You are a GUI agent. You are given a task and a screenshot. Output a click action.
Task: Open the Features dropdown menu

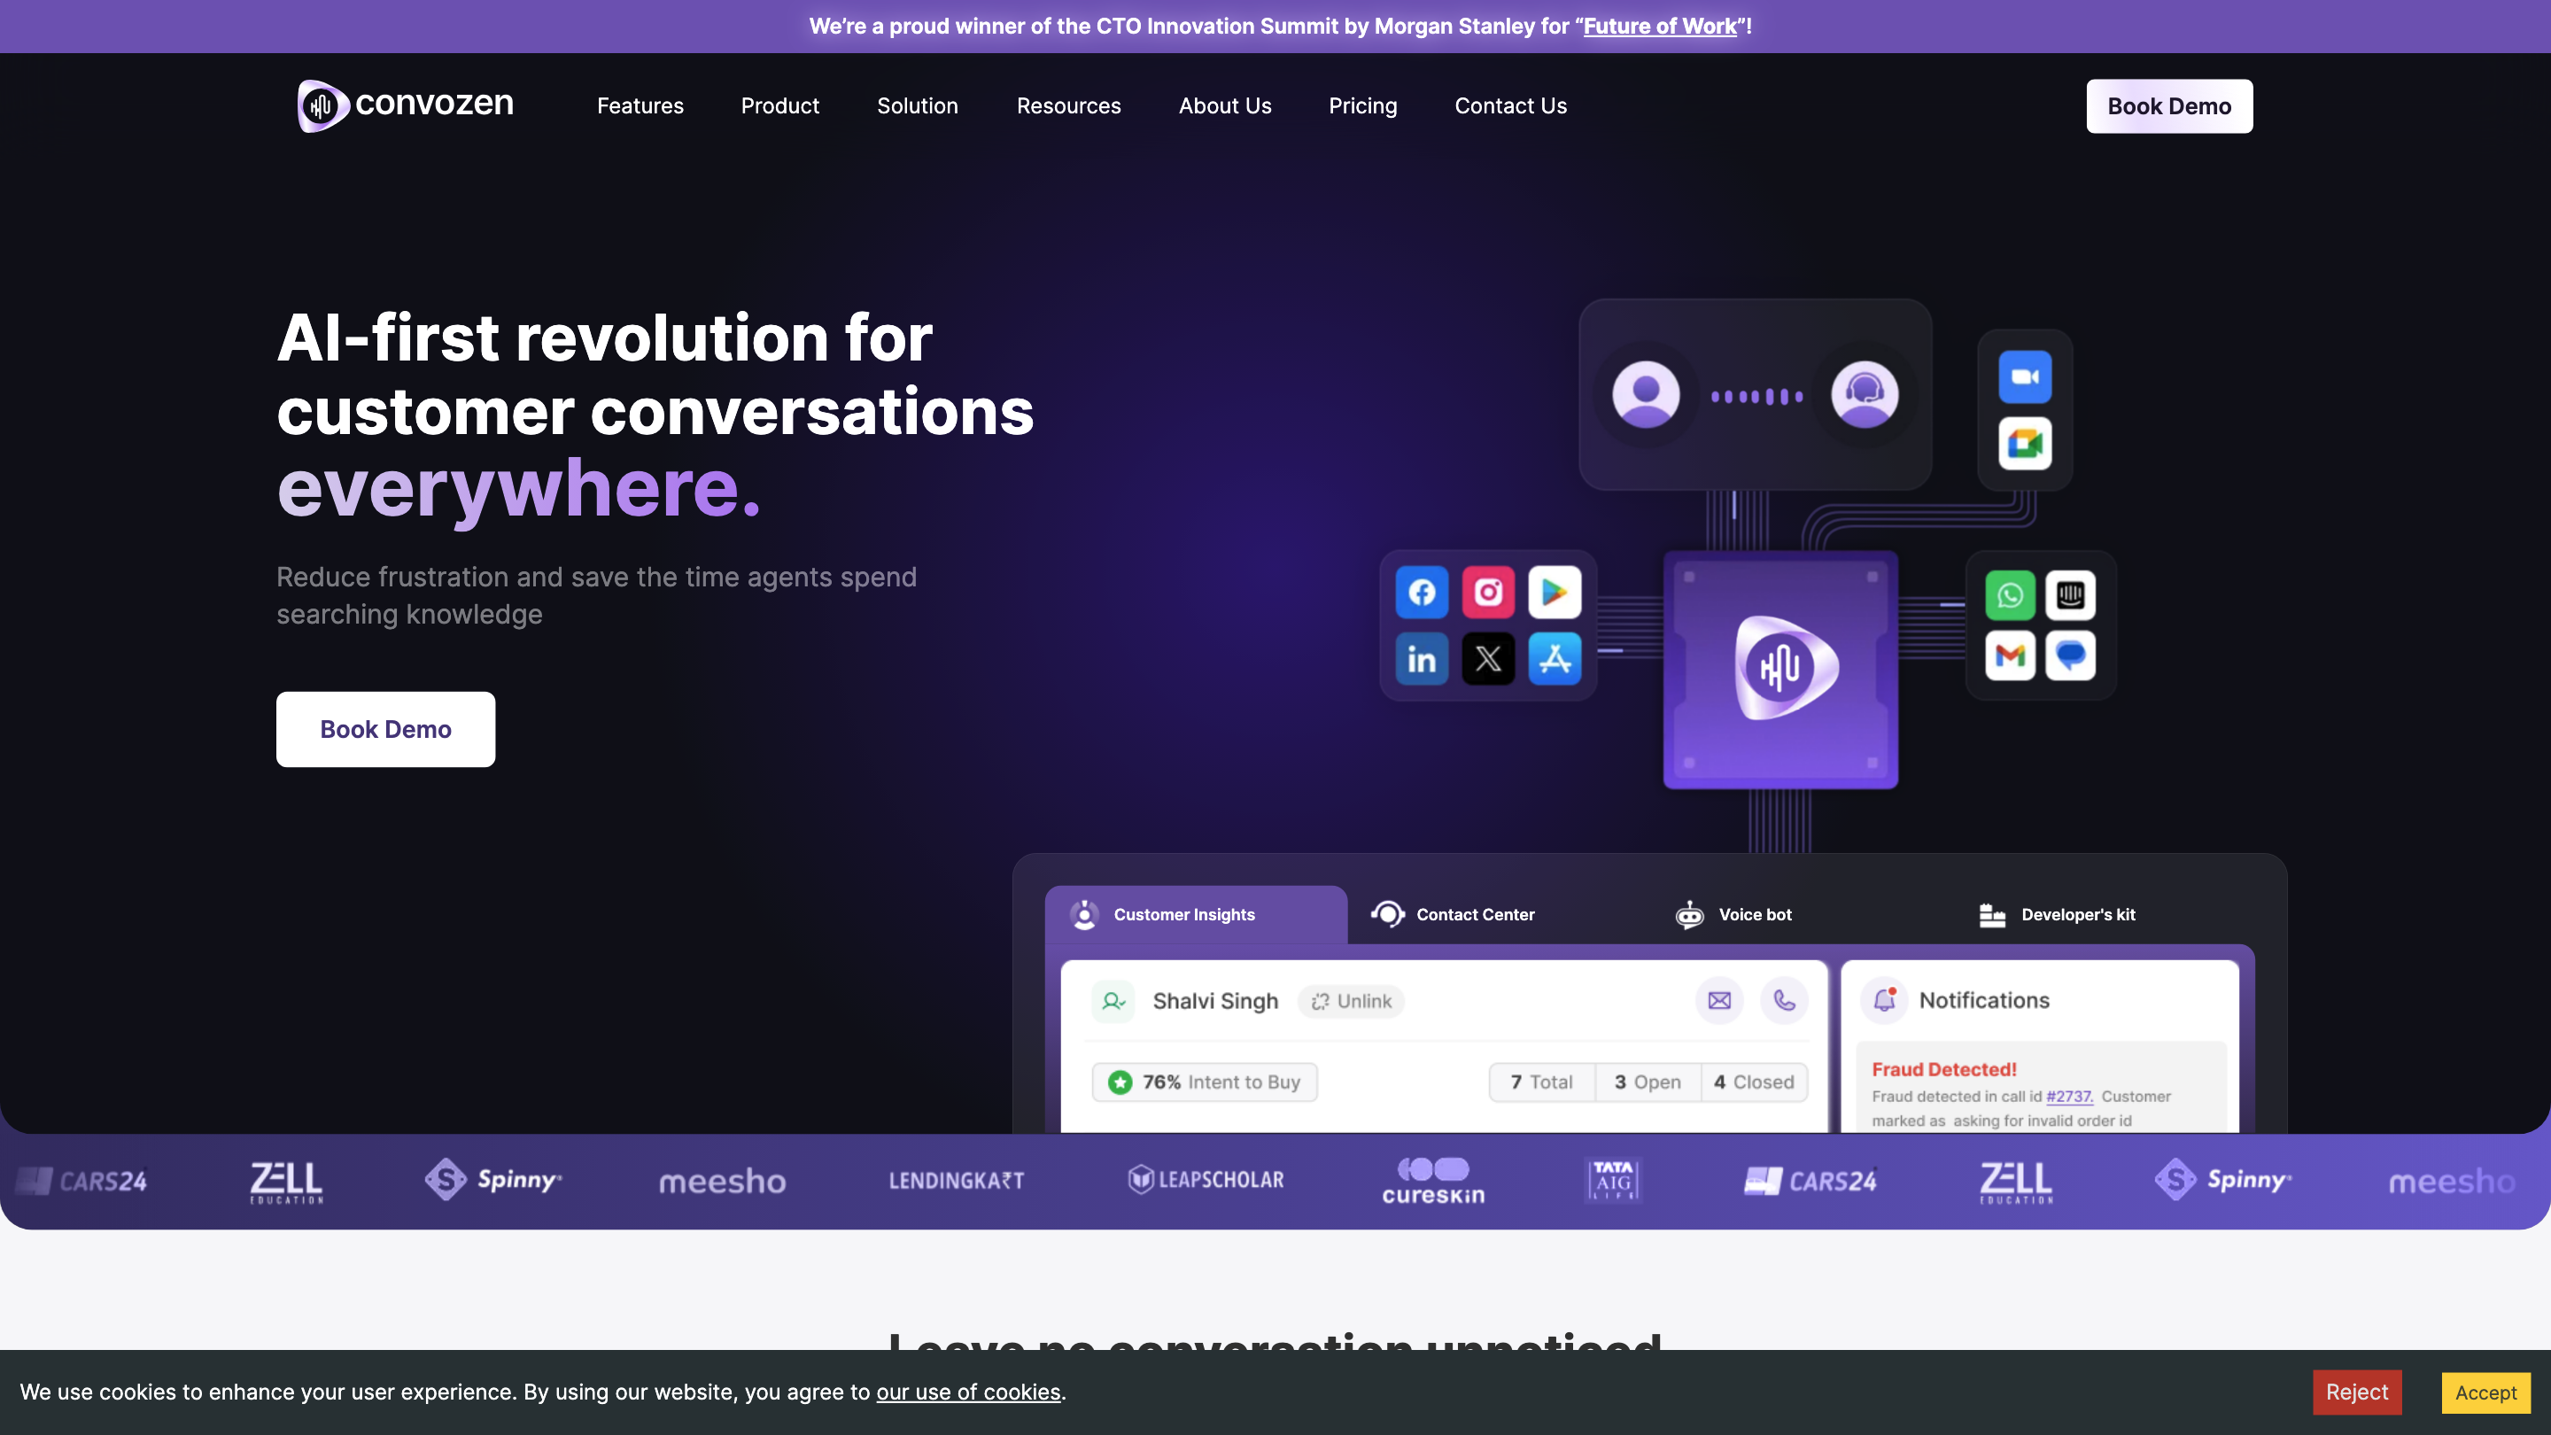640,106
